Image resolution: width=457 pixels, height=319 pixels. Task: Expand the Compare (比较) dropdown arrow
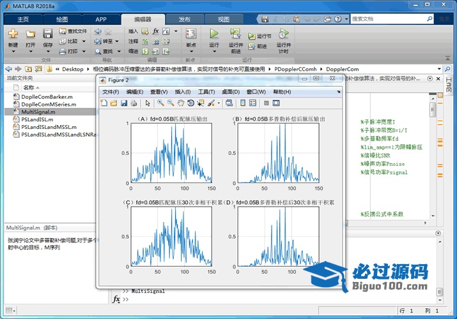[x=84, y=41]
